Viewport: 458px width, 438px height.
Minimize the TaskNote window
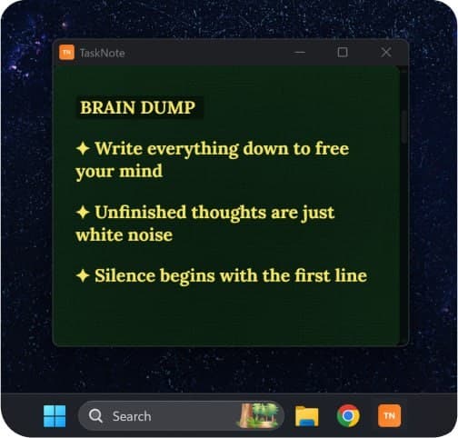tap(300, 53)
